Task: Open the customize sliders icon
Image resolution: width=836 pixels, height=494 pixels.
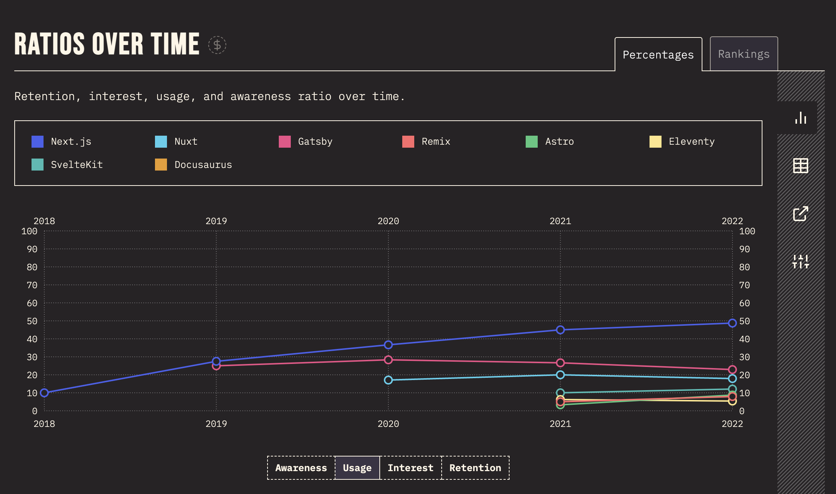Action: [x=801, y=262]
